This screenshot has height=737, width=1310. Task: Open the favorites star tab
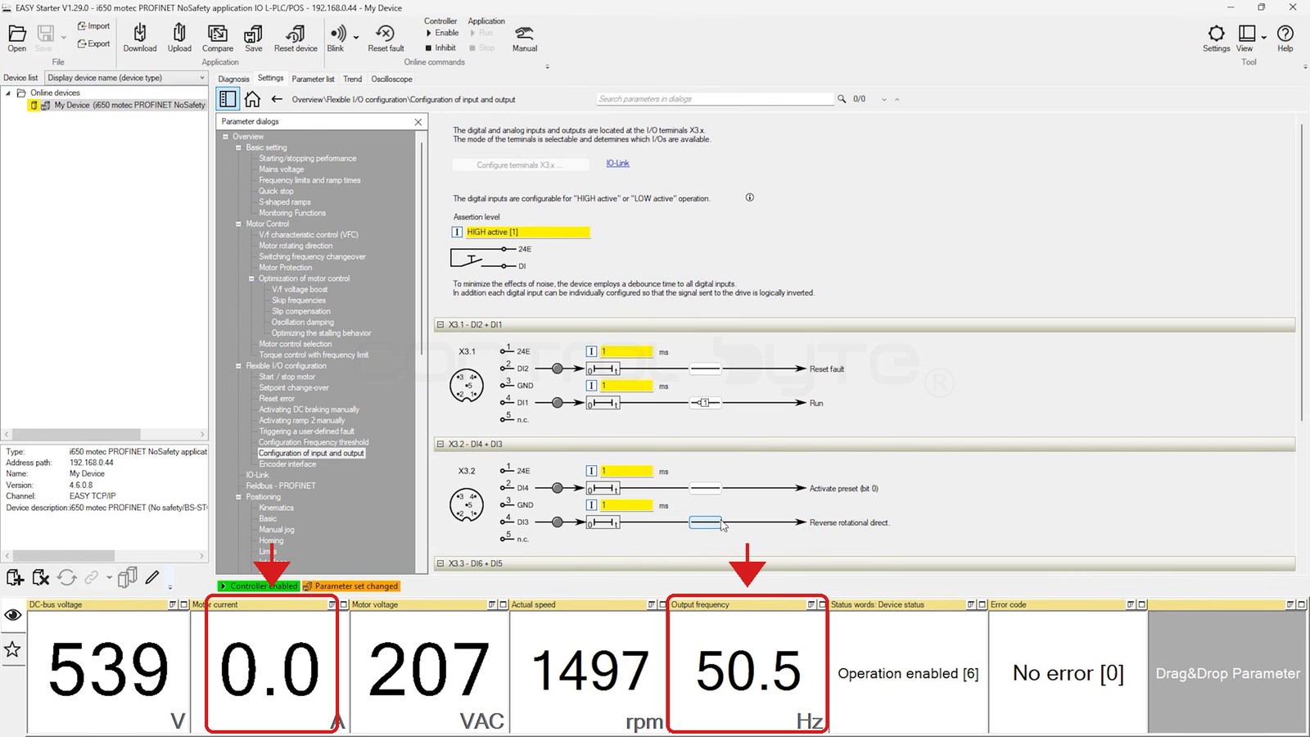(x=12, y=649)
